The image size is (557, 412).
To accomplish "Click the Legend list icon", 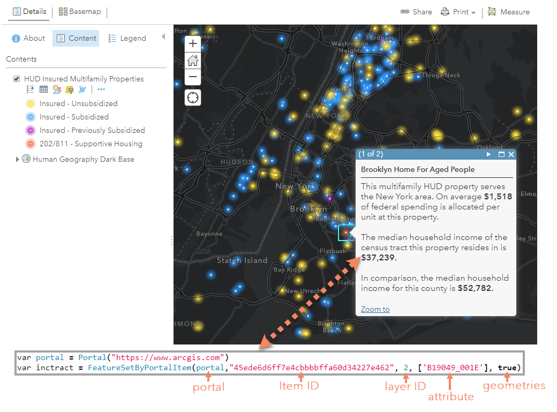I will [112, 39].
